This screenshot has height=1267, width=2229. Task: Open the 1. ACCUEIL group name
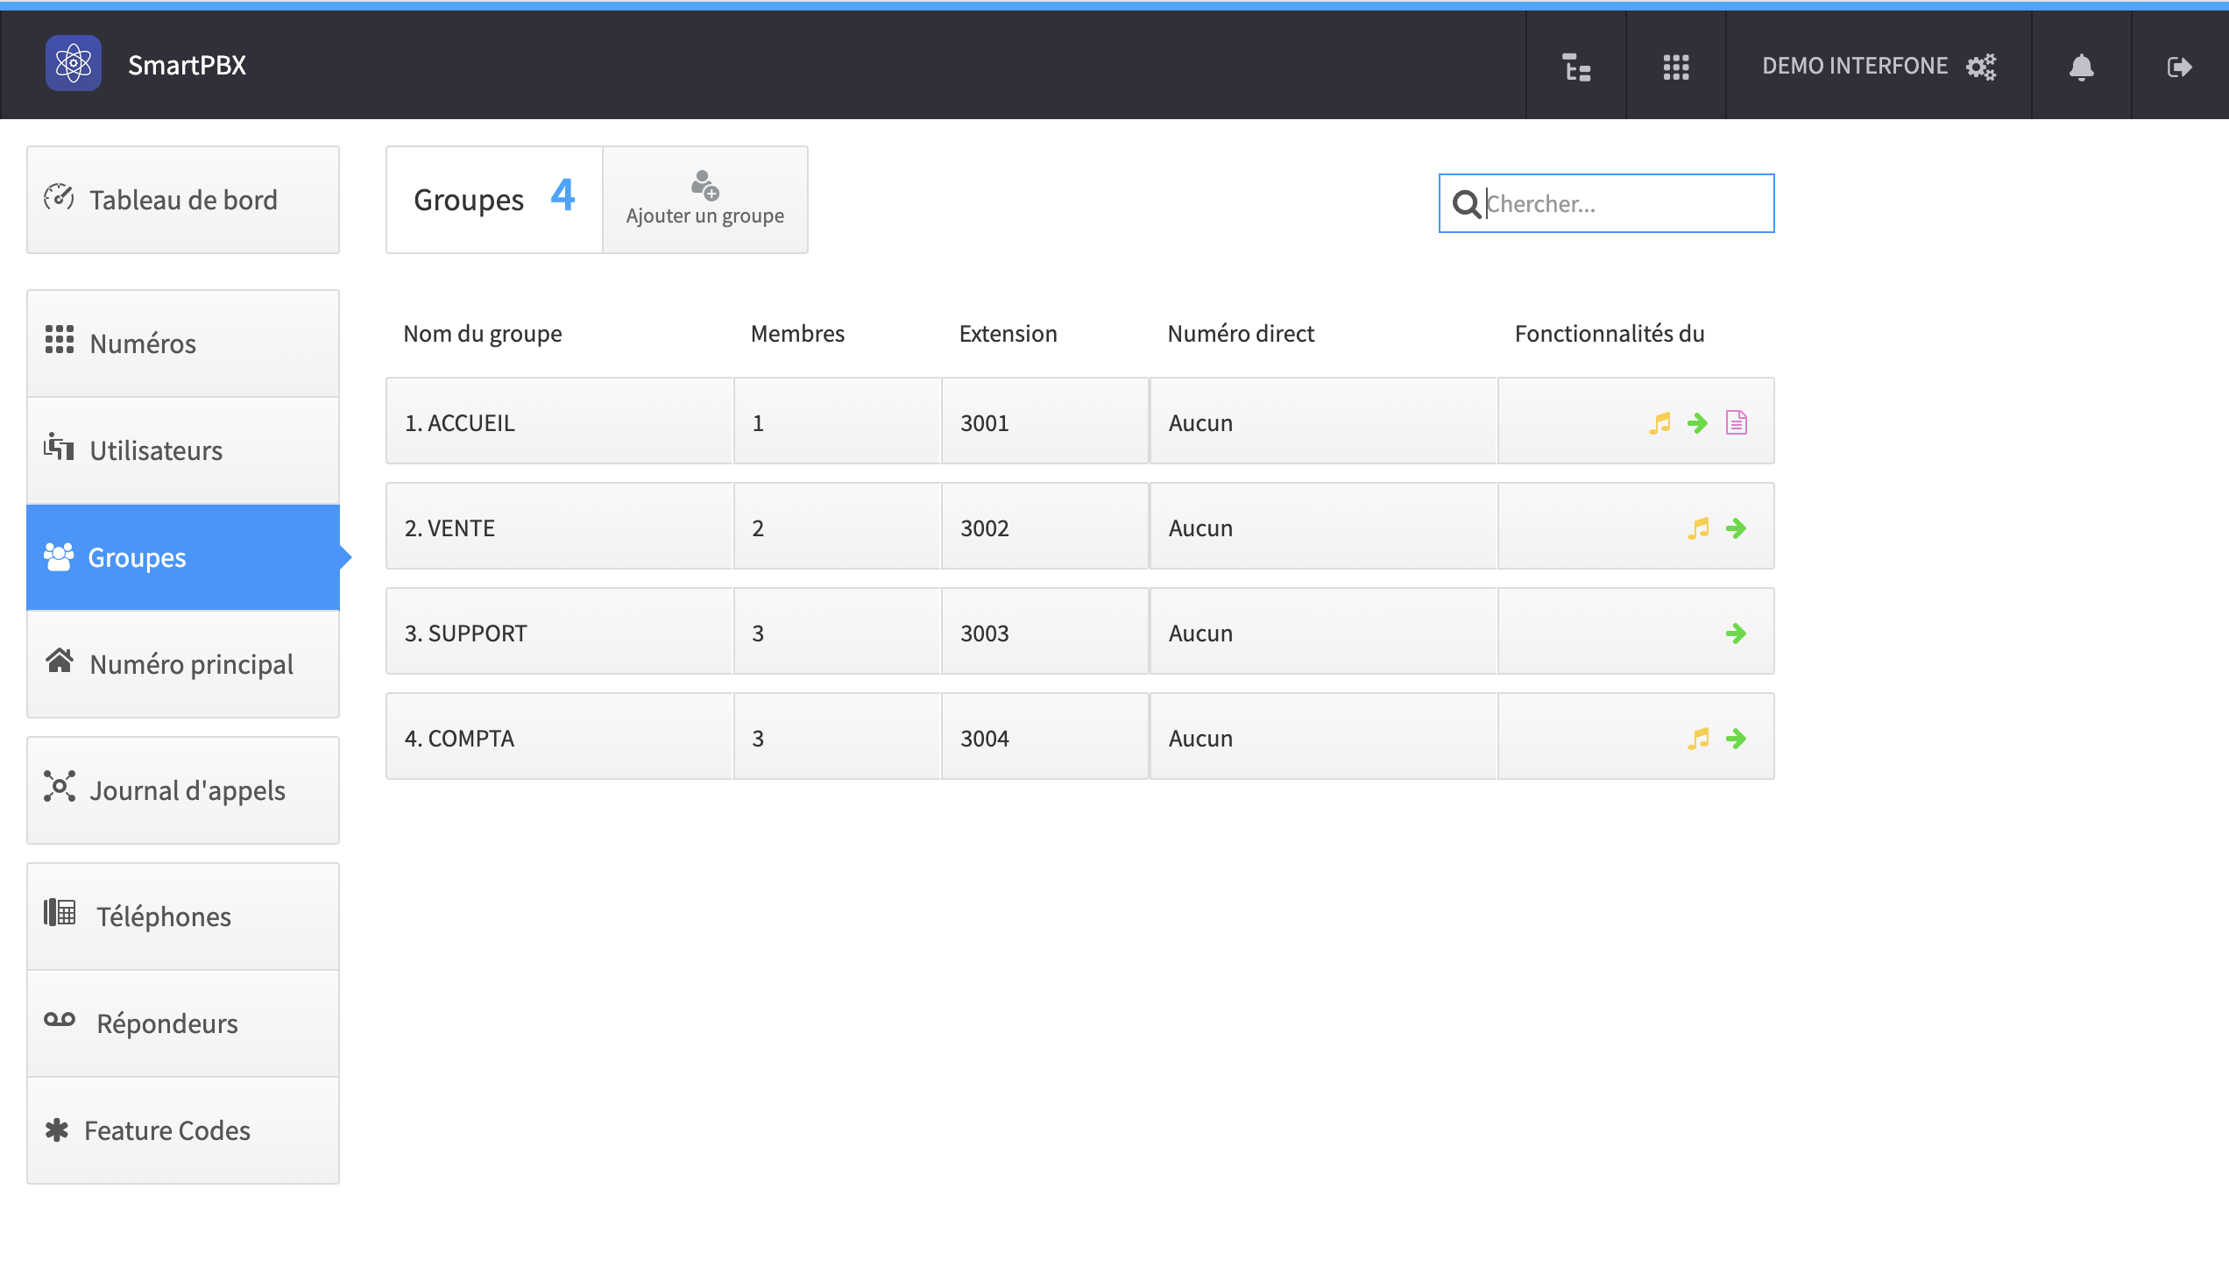point(459,423)
